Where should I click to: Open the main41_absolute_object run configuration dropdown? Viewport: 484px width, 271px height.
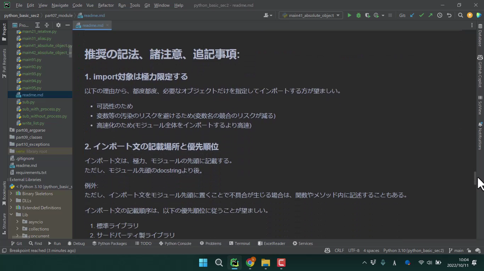[x=311, y=16]
